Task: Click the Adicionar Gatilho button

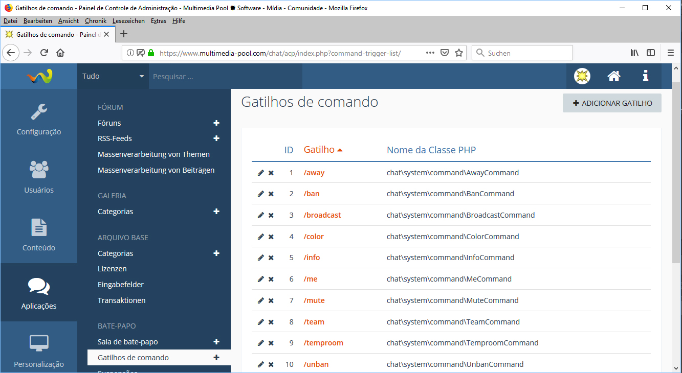Action: pyautogui.click(x=612, y=103)
